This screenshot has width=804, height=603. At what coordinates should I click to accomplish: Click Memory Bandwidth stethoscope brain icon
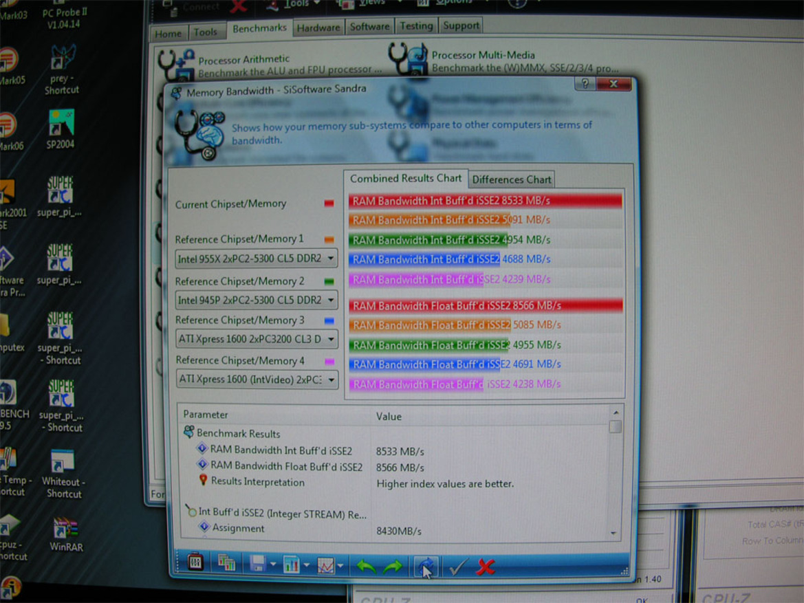200,134
